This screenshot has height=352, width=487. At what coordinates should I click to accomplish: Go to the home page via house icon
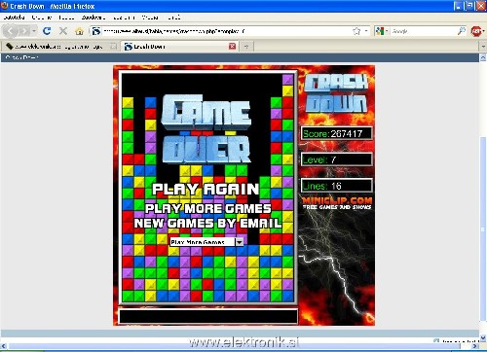click(79, 31)
